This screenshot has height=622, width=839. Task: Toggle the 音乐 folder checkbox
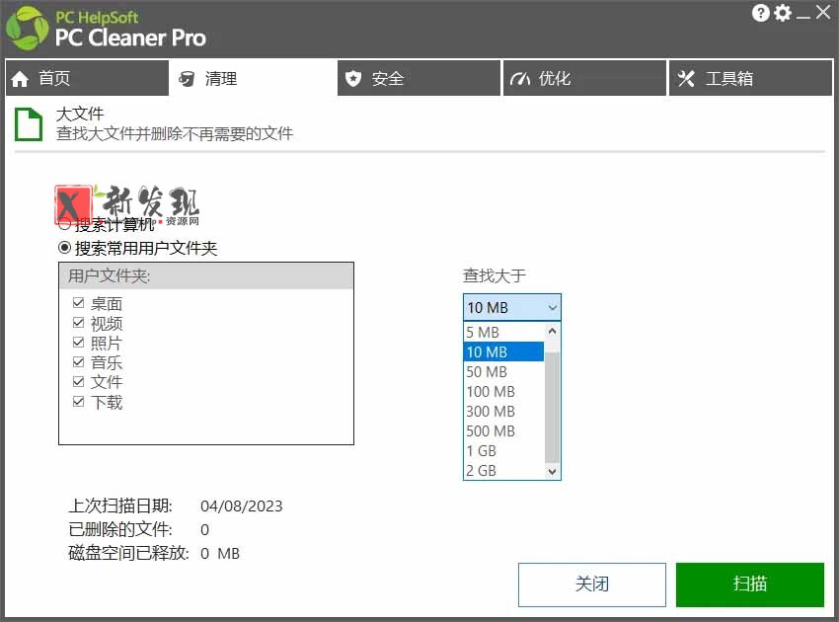pos(78,362)
